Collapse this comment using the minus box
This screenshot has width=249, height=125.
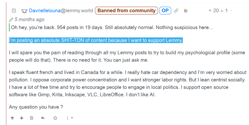pyautogui.click(x=14, y=11)
